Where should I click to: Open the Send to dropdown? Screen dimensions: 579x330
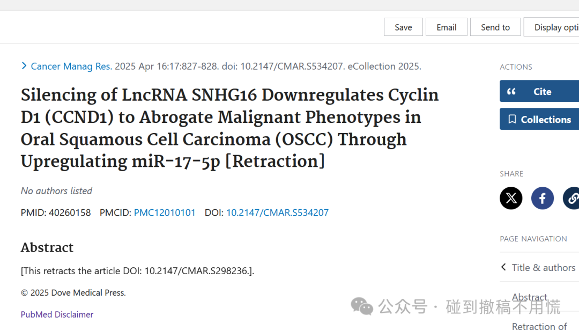(495, 27)
